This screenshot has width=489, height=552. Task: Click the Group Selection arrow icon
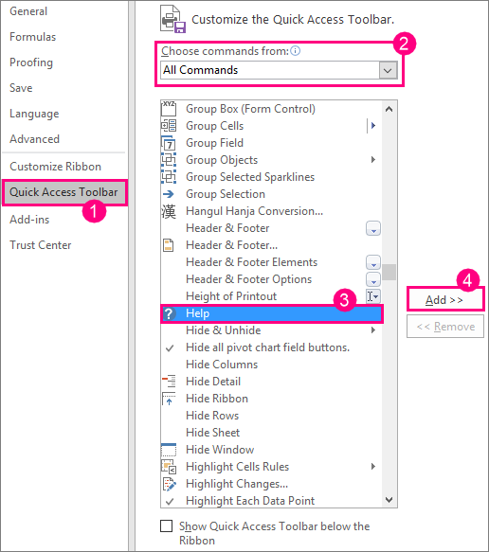(169, 194)
